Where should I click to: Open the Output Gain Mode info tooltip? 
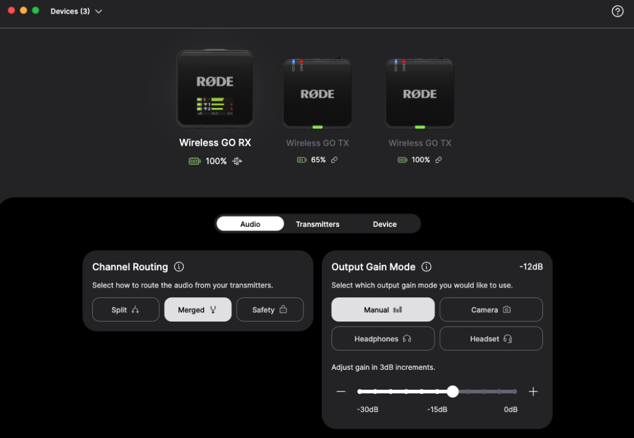(426, 267)
